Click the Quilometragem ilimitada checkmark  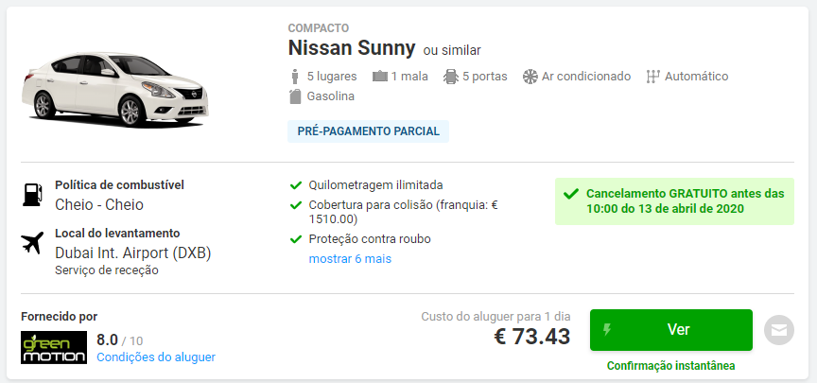point(296,185)
